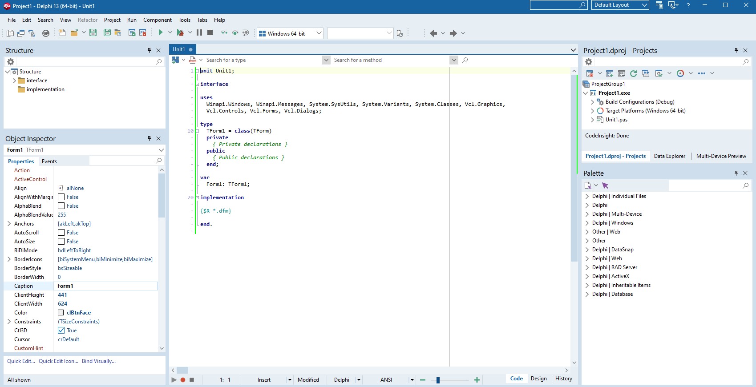Image resolution: width=756 pixels, height=387 pixels.
Task: Click the back navigation arrow icon
Action: 433,33
